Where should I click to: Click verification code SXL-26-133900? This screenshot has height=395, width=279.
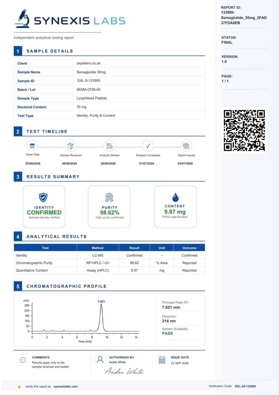(245, 386)
